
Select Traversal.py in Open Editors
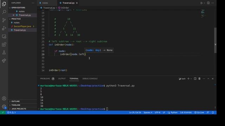point(25,15)
